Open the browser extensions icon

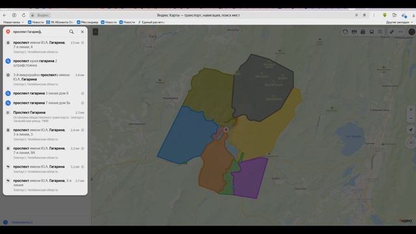[x=395, y=16]
